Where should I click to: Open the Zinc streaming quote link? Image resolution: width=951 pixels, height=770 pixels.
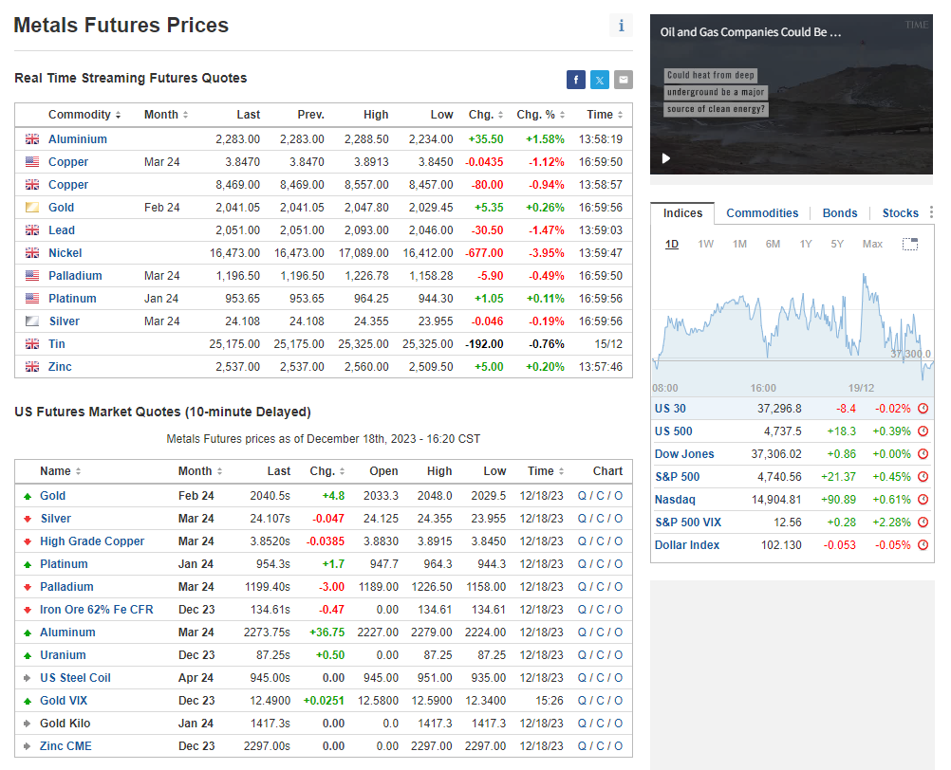click(60, 367)
